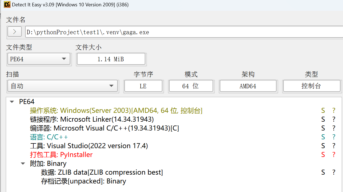Screen dimensions: 343x192
Task: Click the LE endianness field
Action: pos(143,86)
